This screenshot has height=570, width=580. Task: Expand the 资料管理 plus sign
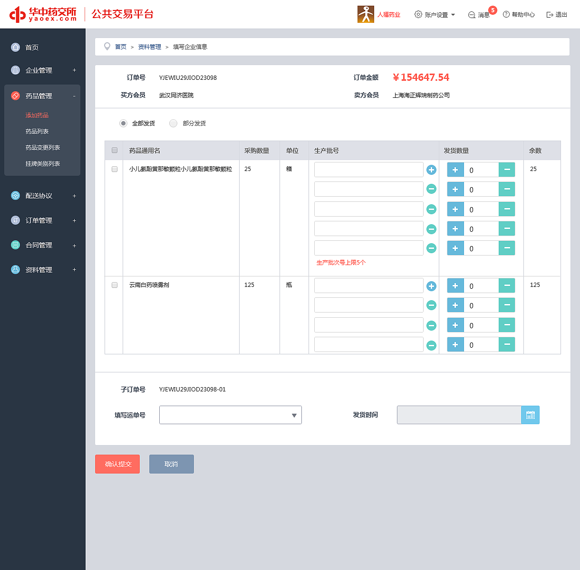[74, 270]
